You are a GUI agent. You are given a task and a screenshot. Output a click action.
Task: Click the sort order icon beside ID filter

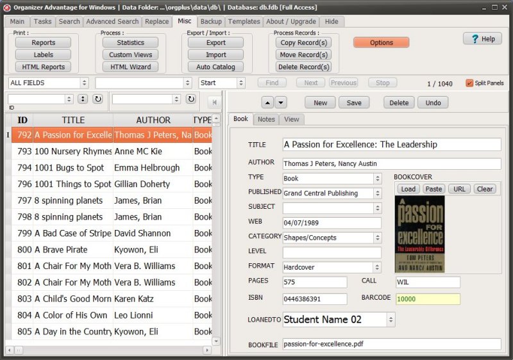point(83,99)
